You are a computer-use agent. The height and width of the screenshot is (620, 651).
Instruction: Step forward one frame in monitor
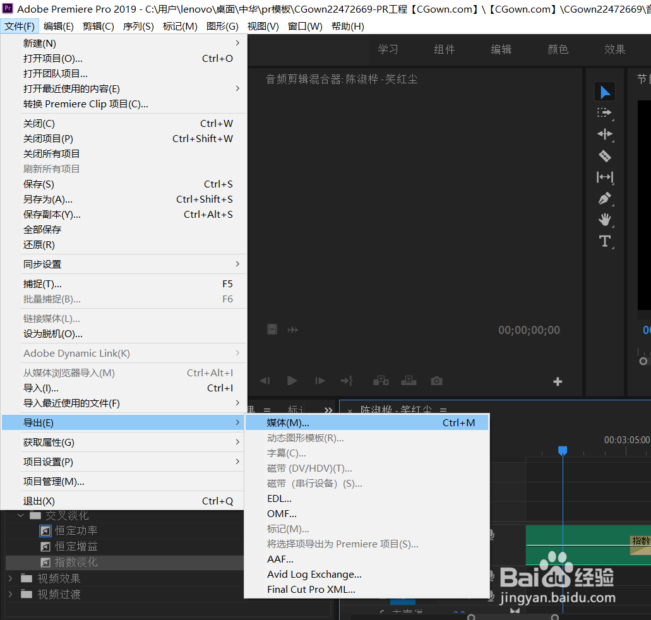tap(320, 381)
